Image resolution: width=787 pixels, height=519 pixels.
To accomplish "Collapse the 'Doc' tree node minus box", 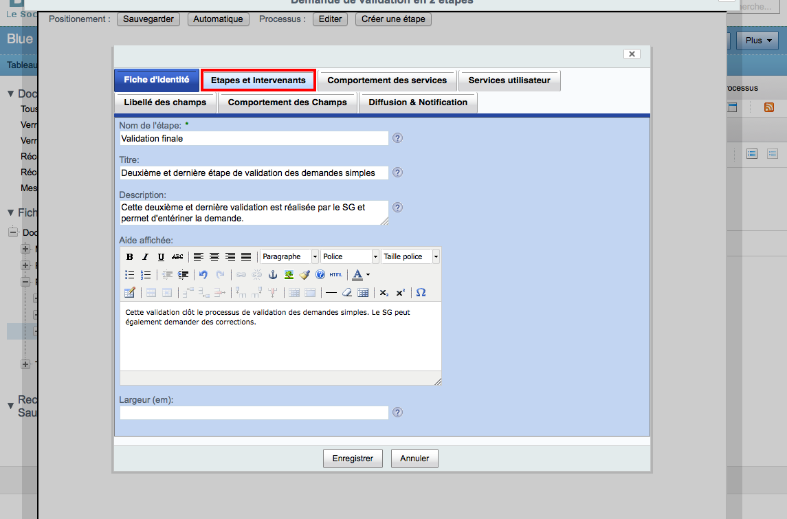I will tap(14, 232).
